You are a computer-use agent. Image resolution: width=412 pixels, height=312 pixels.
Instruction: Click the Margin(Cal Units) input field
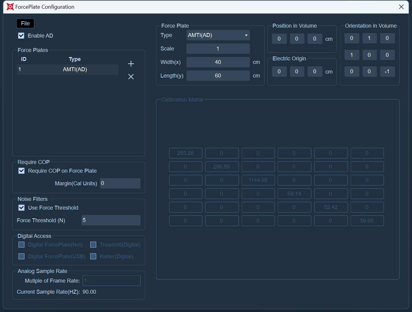120,183
